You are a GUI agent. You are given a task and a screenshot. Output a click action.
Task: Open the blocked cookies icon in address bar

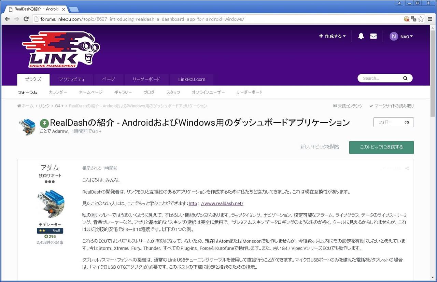coord(407,19)
